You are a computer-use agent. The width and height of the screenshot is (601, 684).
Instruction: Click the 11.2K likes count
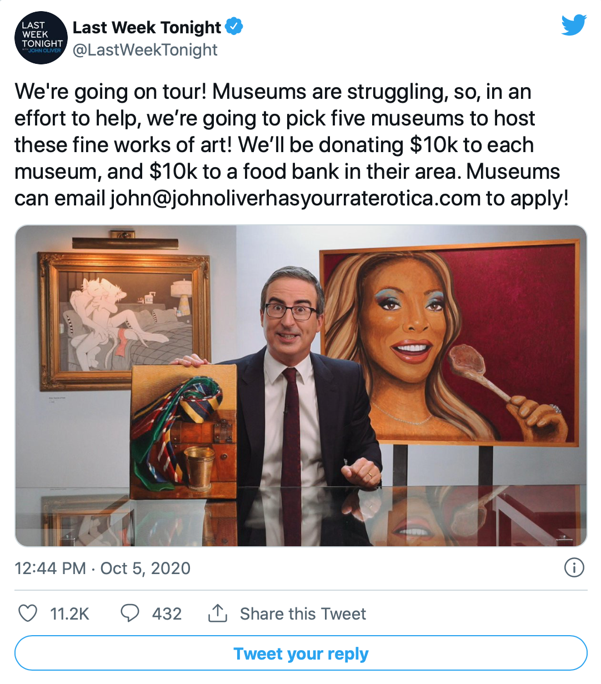point(69,613)
